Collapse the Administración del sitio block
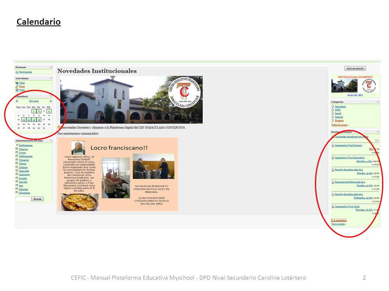Screen dimensions: 389x291 point(51,141)
